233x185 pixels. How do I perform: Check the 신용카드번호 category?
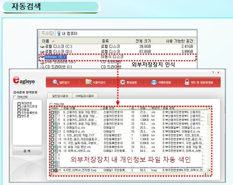point(19,107)
